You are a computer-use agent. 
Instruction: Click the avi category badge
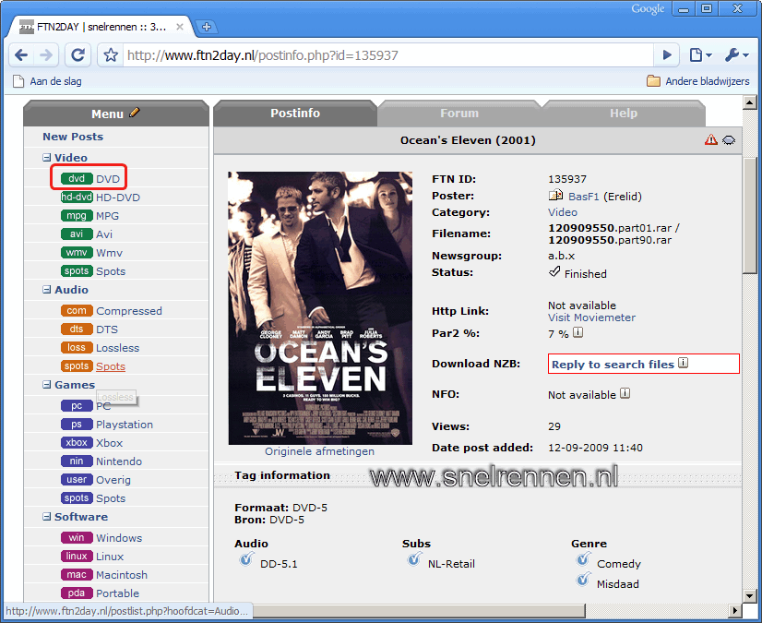77,234
